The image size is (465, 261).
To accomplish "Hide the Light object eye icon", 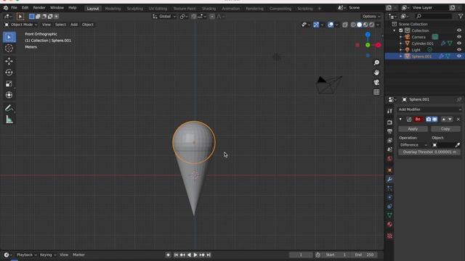I will pos(459,50).
